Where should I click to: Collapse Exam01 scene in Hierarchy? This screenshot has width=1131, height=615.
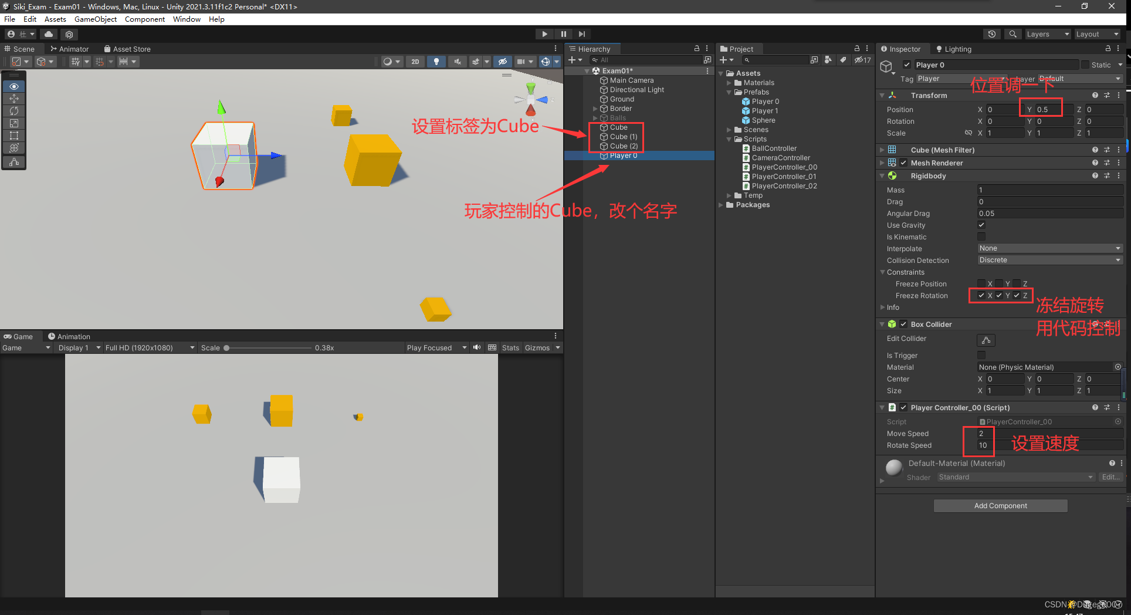(x=587, y=71)
